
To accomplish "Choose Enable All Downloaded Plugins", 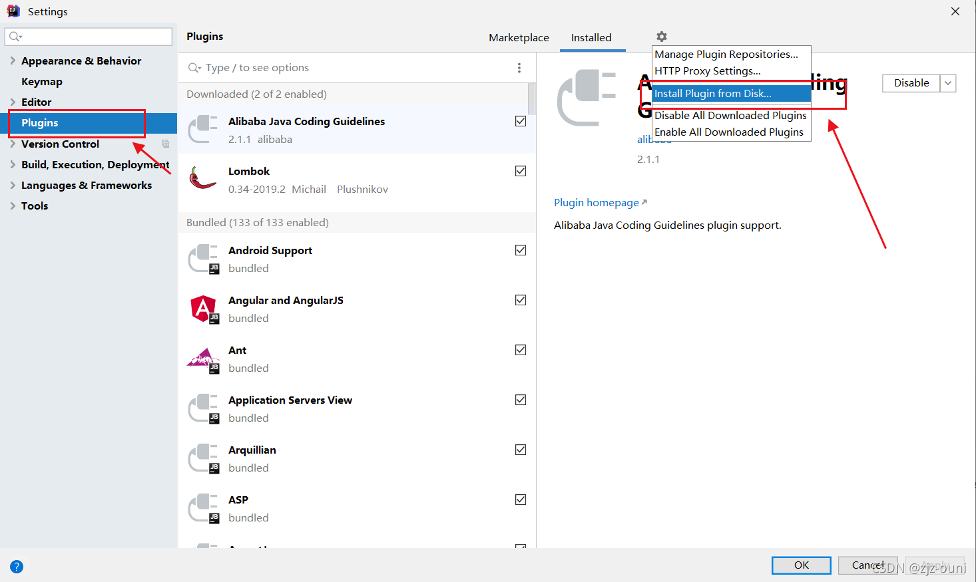I will tap(731, 132).
